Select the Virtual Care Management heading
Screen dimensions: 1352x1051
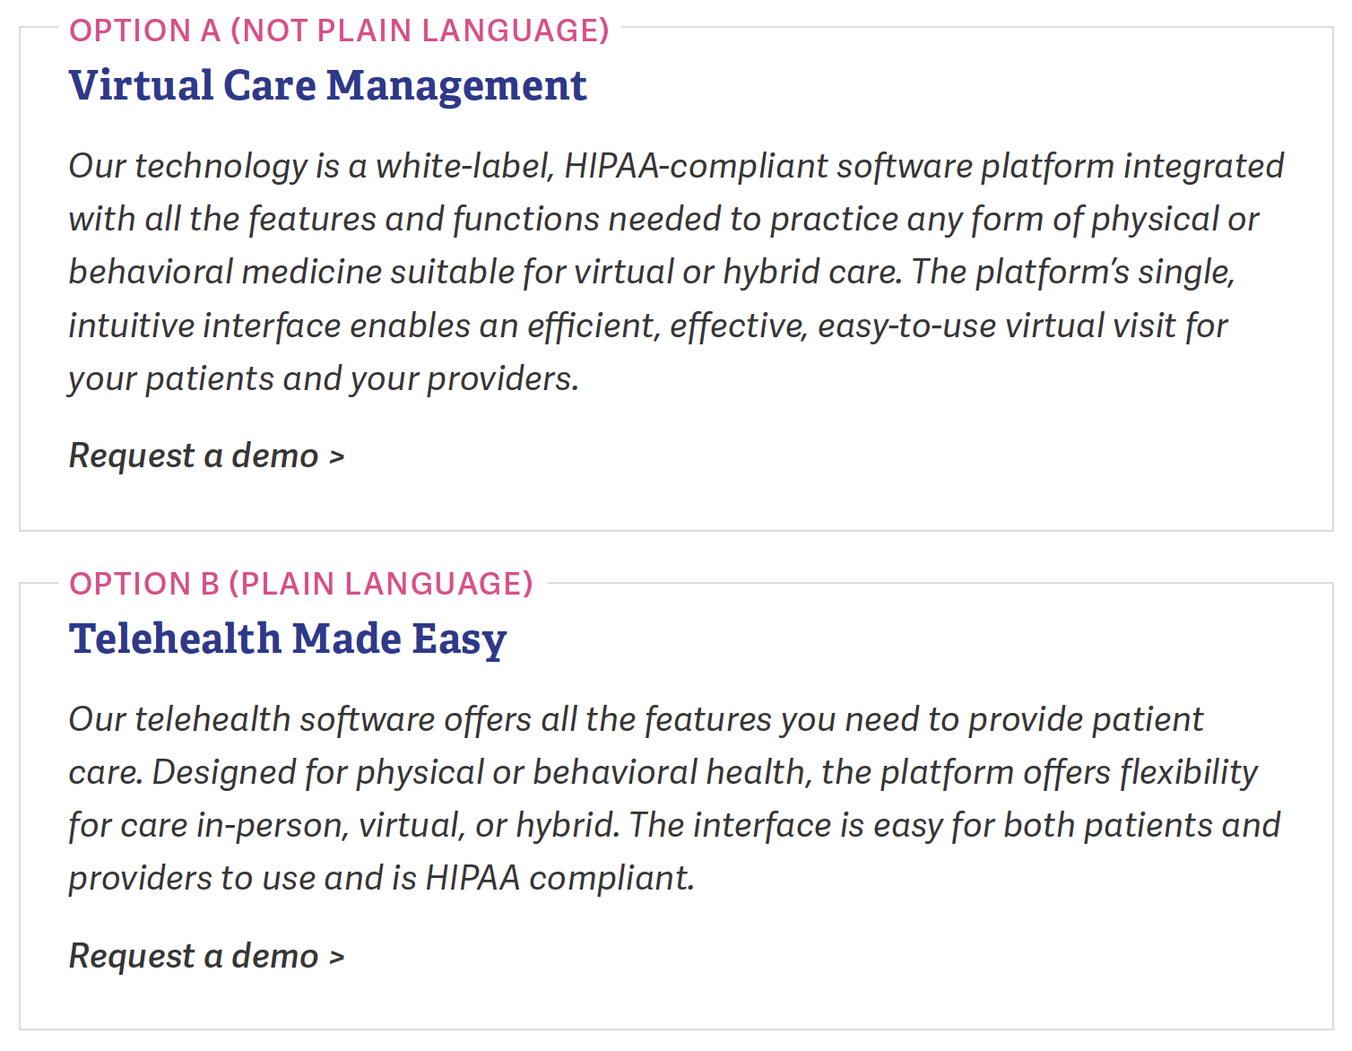click(328, 86)
